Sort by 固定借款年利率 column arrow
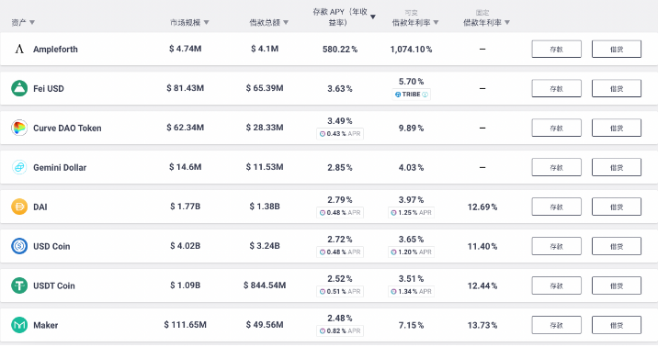This screenshot has width=658, height=347. point(507,22)
